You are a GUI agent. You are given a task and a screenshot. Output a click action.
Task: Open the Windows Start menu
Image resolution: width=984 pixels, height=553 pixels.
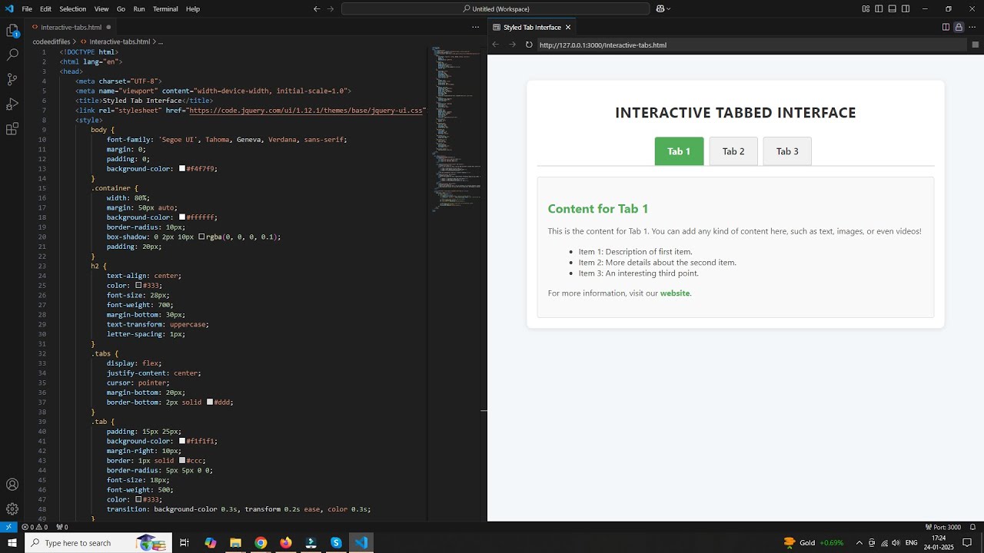[12, 542]
